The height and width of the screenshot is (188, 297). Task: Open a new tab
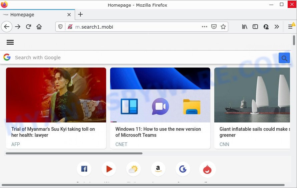(80, 14)
